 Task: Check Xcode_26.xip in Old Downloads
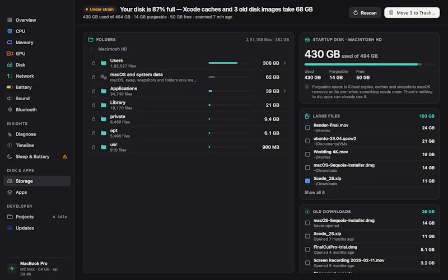(307, 236)
